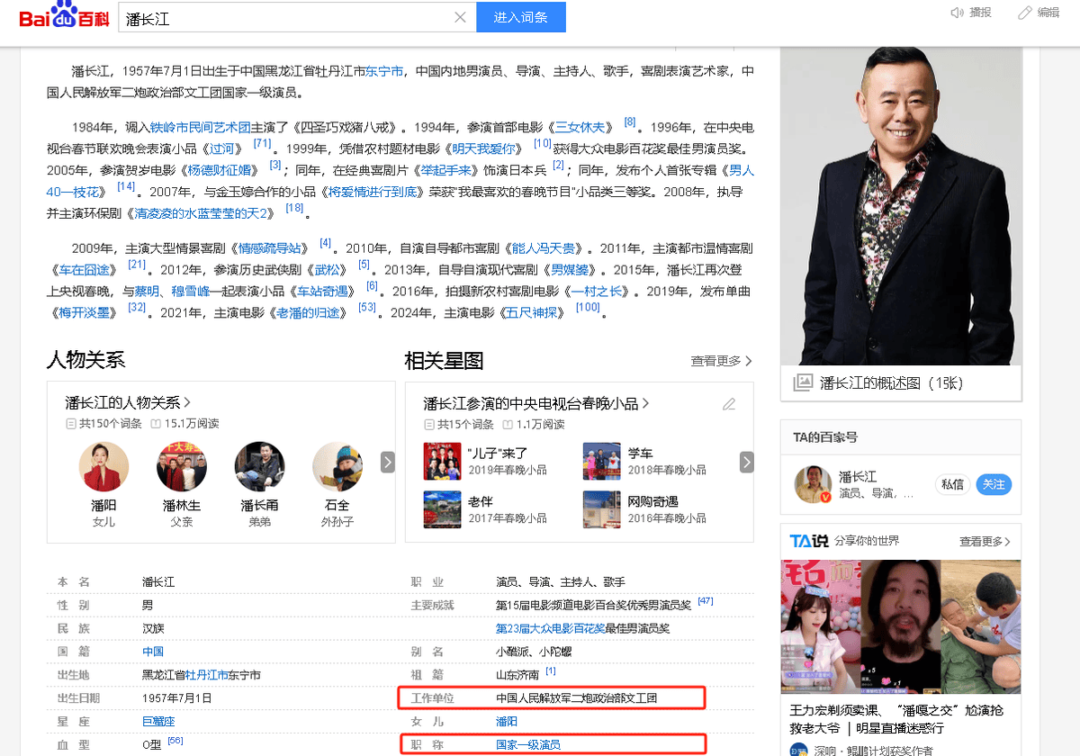Open the 巨蟹座 link
Viewport: 1080px width, 756px height.
pyautogui.click(x=158, y=721)
